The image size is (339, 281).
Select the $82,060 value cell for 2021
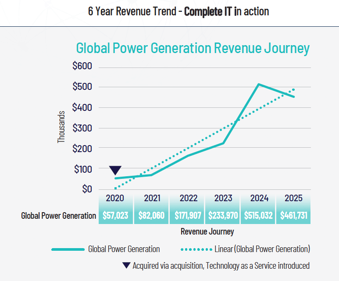point(151,216)
